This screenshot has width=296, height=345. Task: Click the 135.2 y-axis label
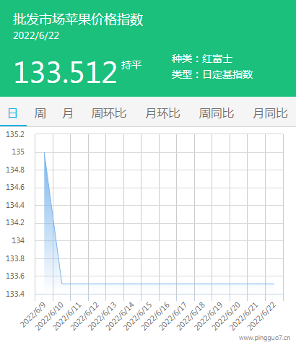pyautogui.click(x=15, y=134)
